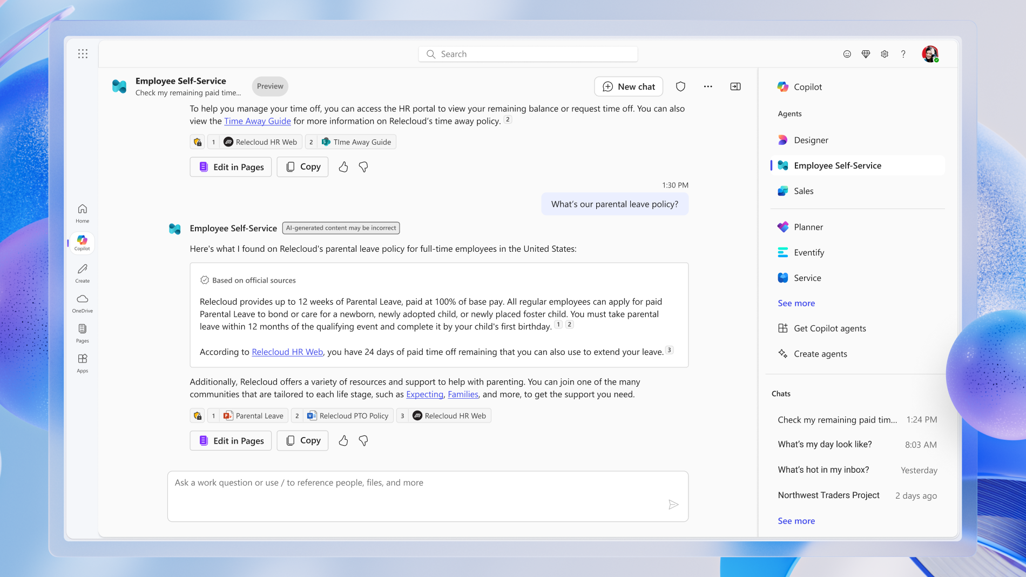The image size is (1026, 577).
Task: Click Edit in Pages for second response
Action: tap(231, 441)
